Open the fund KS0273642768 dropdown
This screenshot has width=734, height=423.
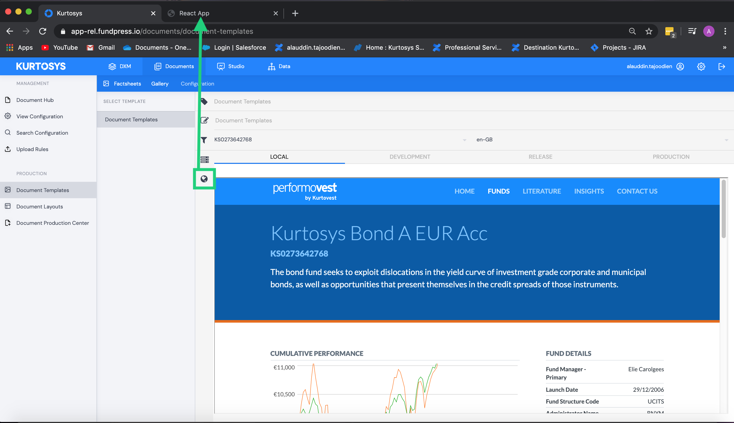[340, 140]
